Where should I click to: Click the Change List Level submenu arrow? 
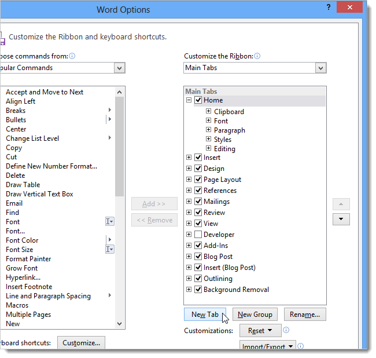click(x=110, y=138)
